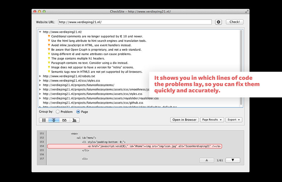Select 'Conditional comments are no longer supported' row

tap(97, 36)
